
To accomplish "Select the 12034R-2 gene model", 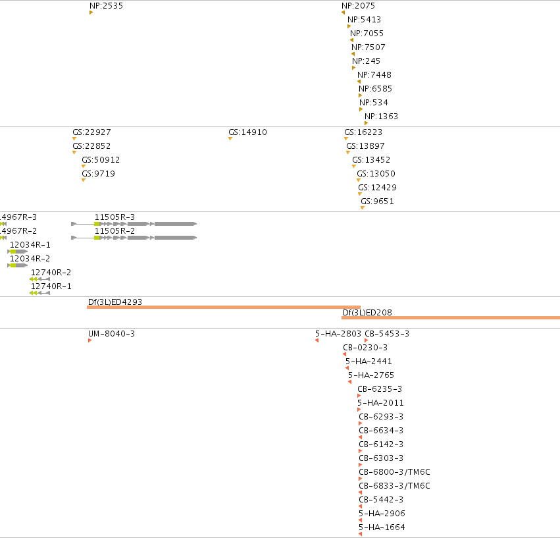I will pyautogui.click(x=18, y=265).
